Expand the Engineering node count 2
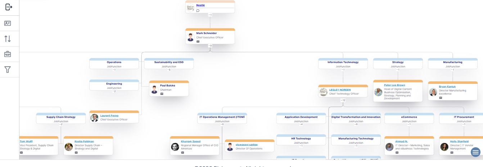The image size is (483, 167). pyautogui.click(x=114, y=91)
